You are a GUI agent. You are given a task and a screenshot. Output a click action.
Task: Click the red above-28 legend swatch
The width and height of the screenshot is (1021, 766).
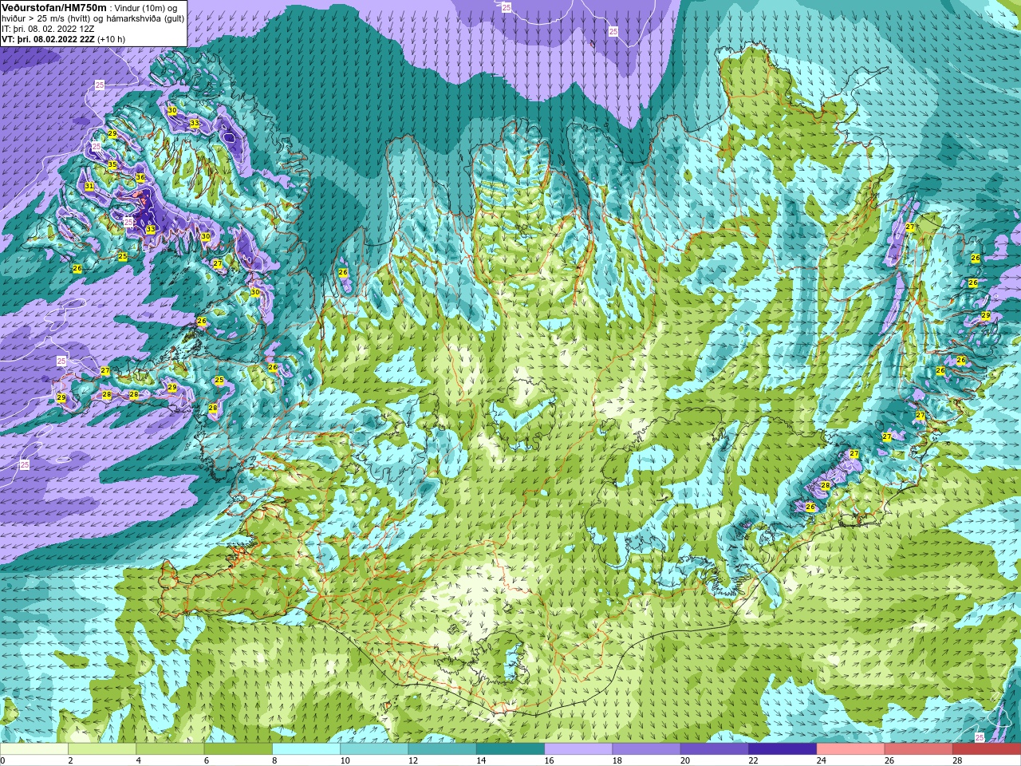987,749
